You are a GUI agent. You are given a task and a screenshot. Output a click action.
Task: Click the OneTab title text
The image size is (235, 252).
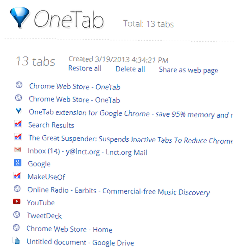69,19
